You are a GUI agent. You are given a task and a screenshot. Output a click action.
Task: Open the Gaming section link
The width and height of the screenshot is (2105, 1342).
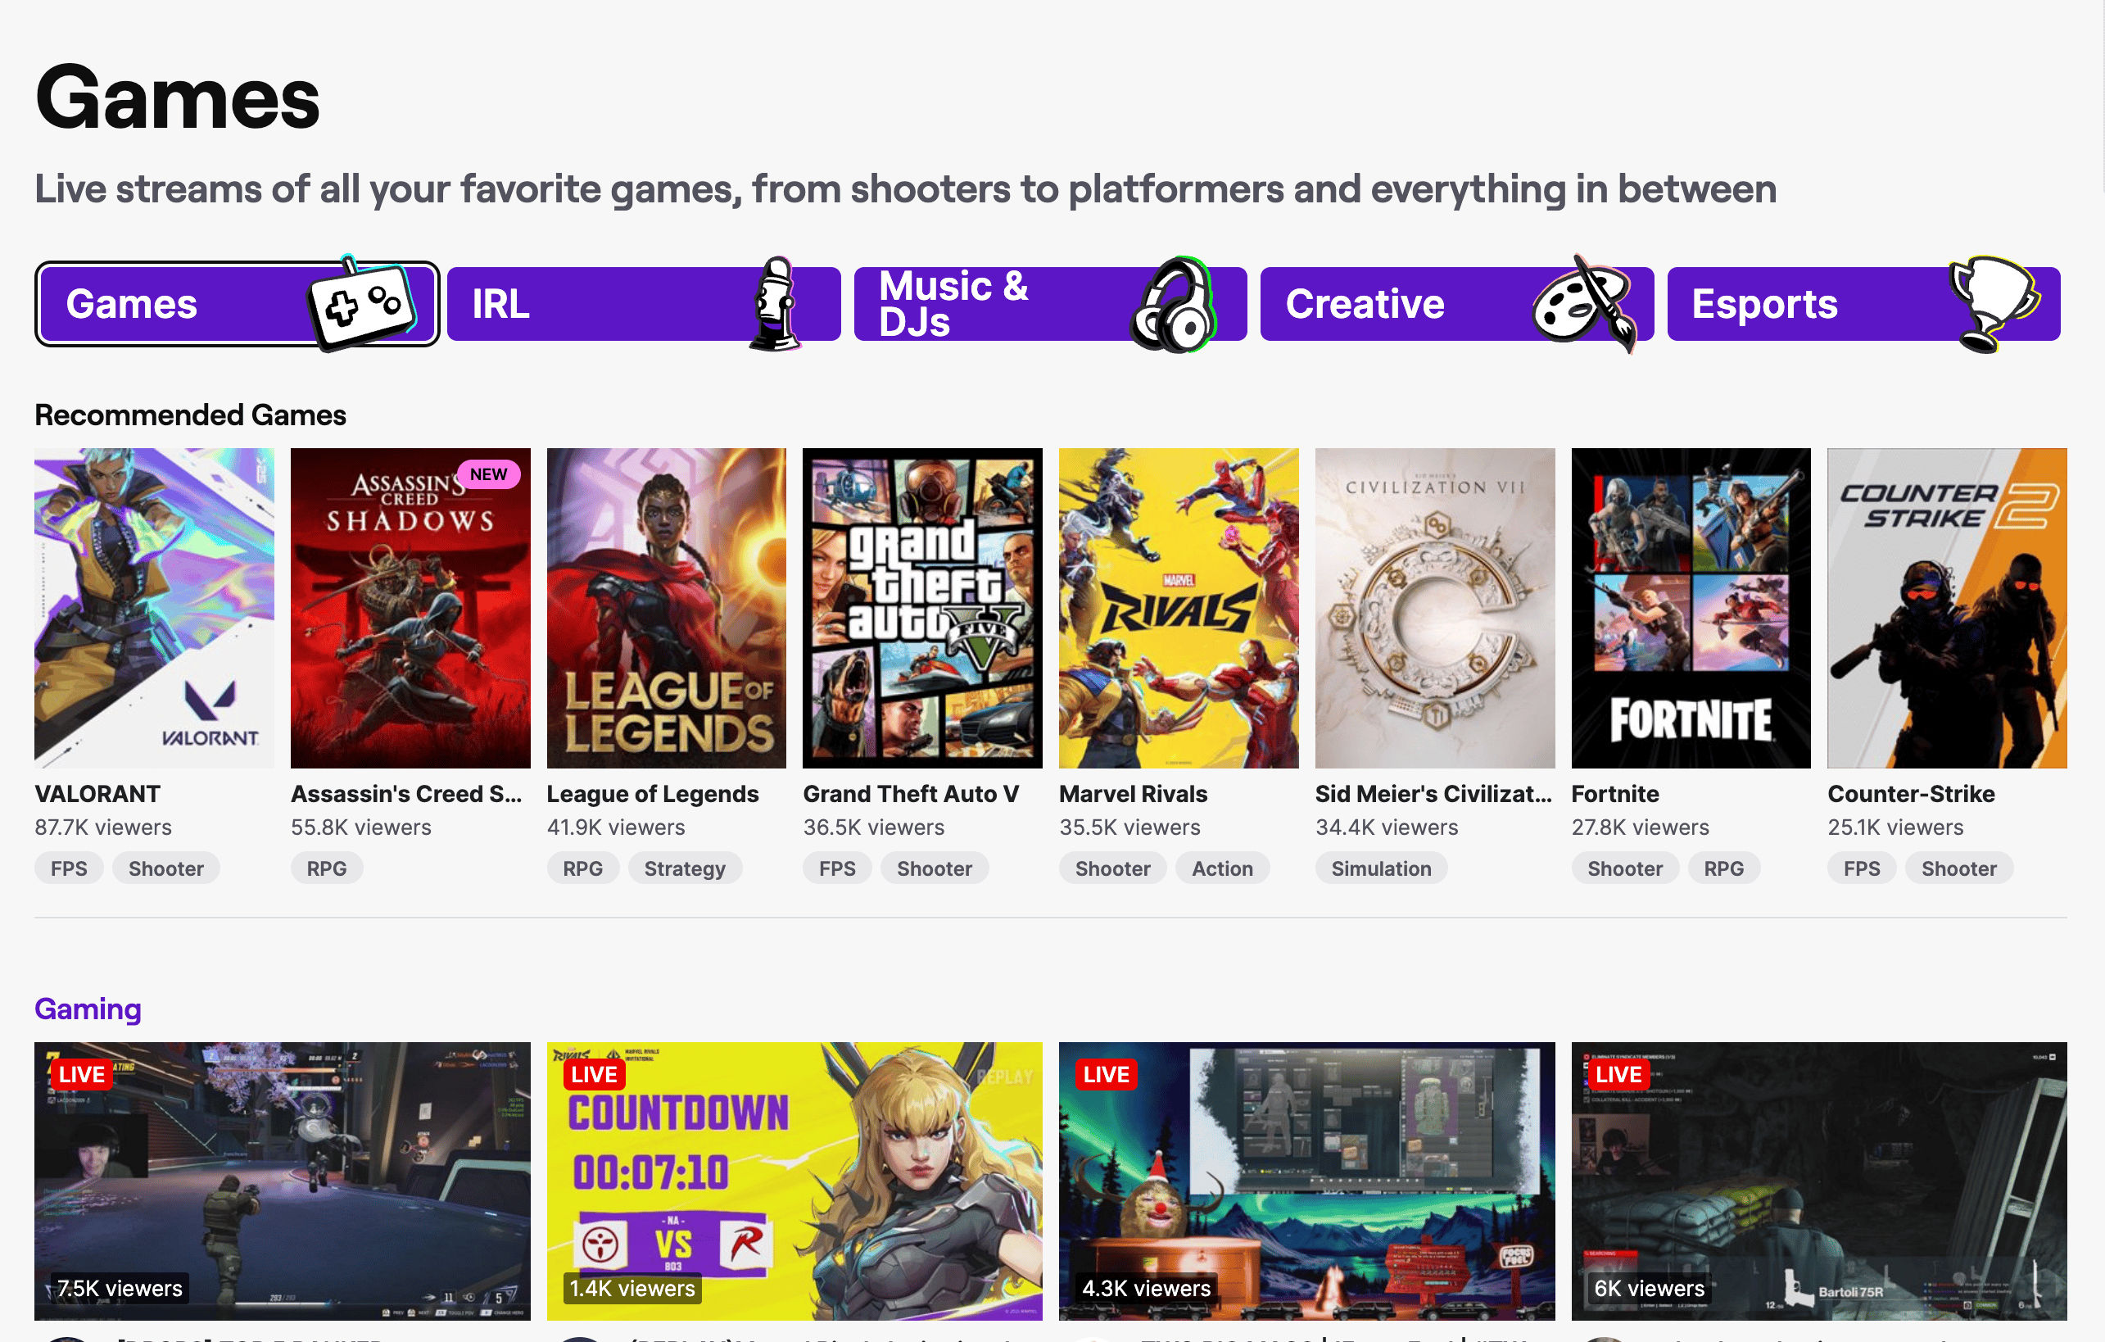click(x=88, y=1009)
